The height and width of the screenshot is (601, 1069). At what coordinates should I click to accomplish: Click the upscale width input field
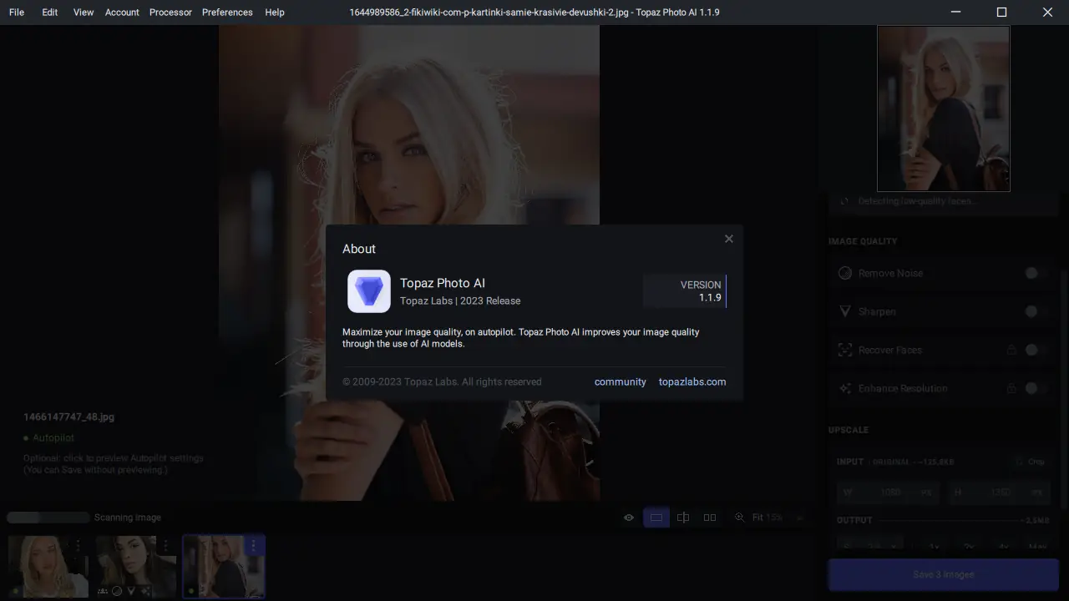click(x=888, y=492)
